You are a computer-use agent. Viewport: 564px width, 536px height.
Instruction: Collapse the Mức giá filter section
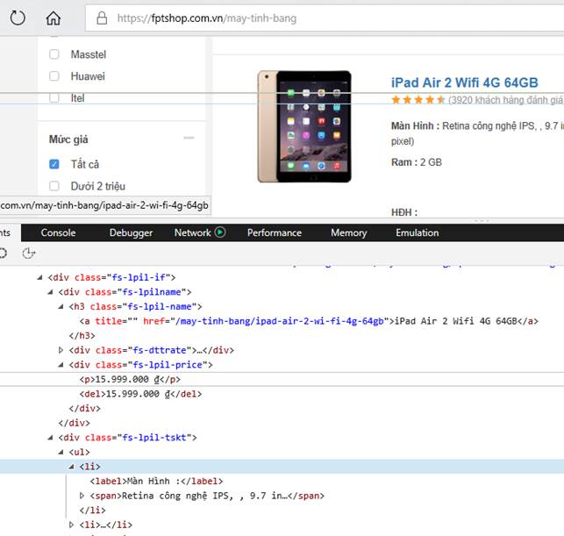point(189,138)
